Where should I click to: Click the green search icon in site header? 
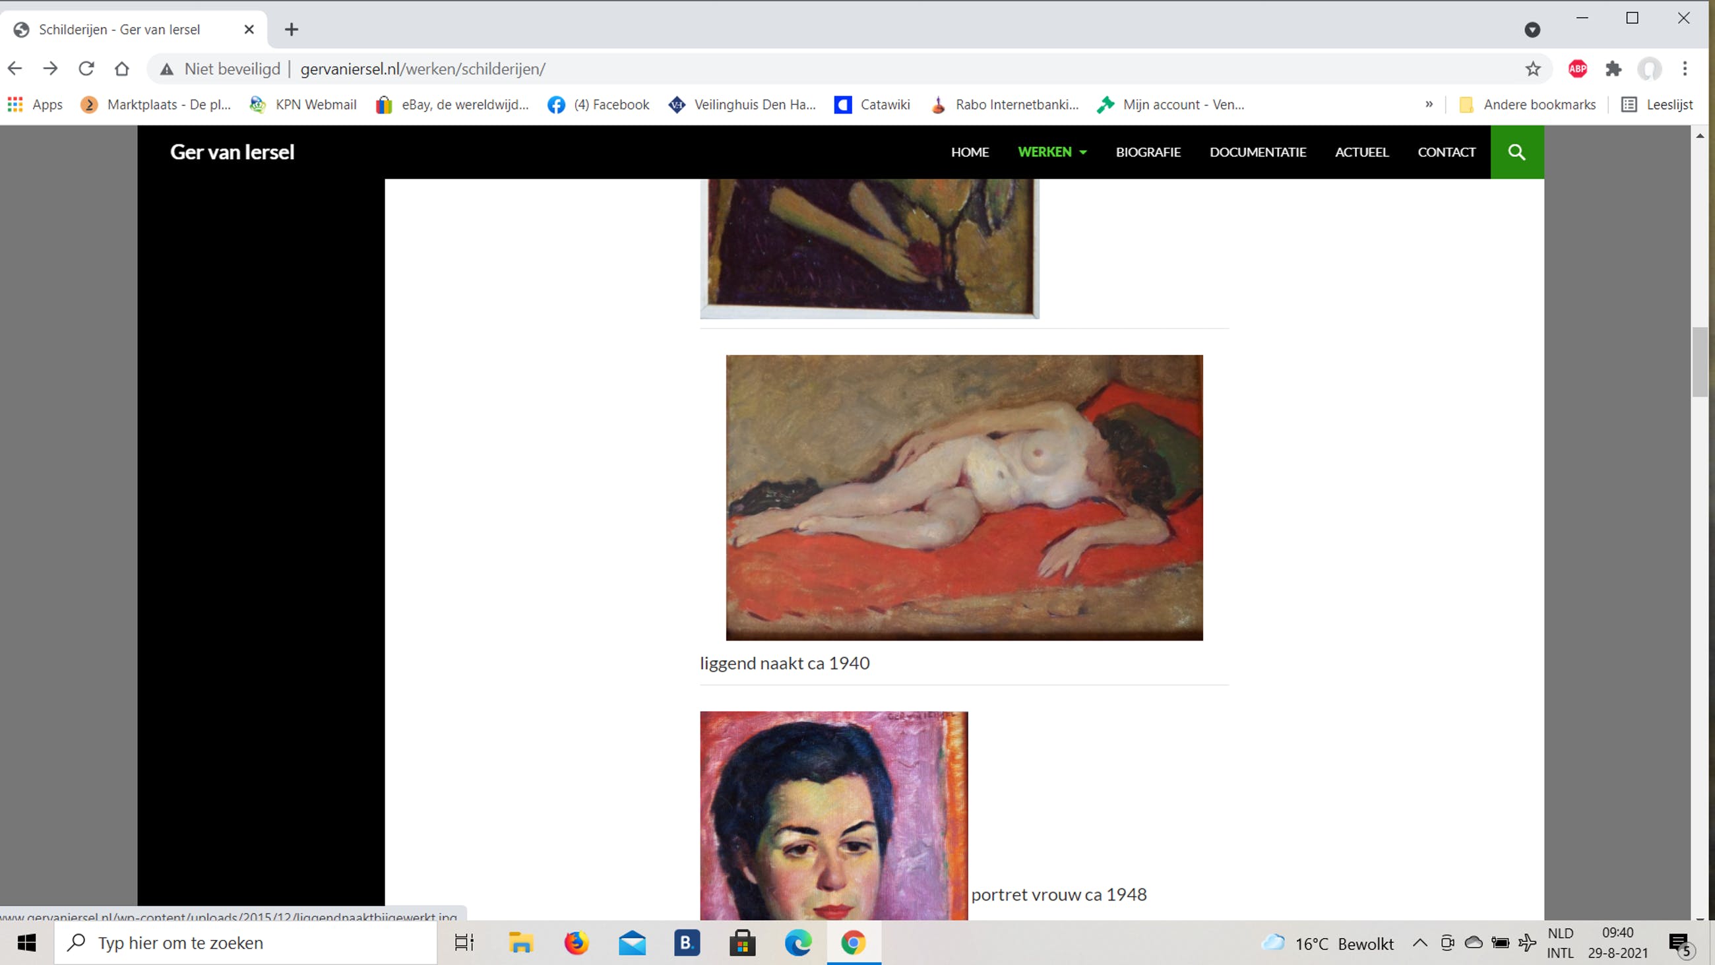click(x=1516, y=152)
